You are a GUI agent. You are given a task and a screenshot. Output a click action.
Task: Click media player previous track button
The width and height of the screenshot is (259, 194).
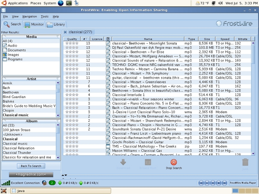coord(201,183)
